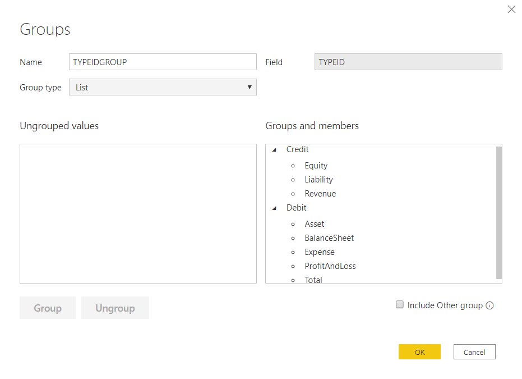Click the Group button

[47, 308]
